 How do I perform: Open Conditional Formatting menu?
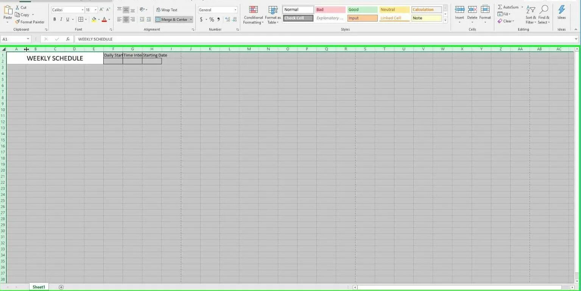253,15
